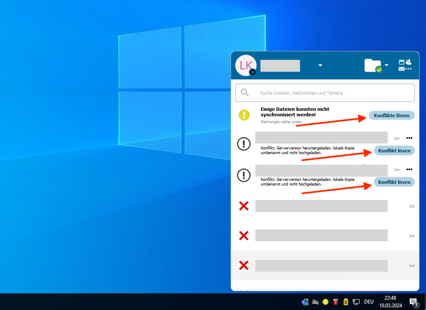Click the exclamation icon of the first conflict
This screenshot has width=426, height=310.
[x=244, y=144]
